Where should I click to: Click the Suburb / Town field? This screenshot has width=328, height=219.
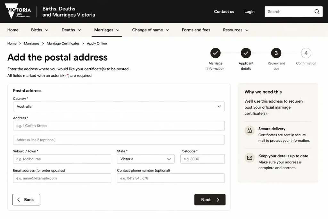(x=62, y=159)
